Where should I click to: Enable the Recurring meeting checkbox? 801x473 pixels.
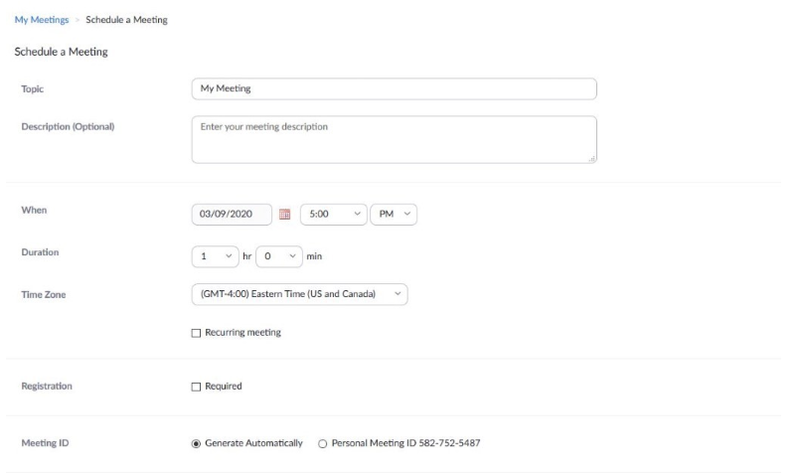196,333
